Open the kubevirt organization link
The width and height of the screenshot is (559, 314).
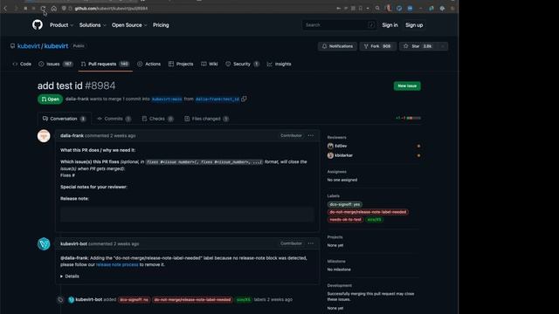(29, 46)
